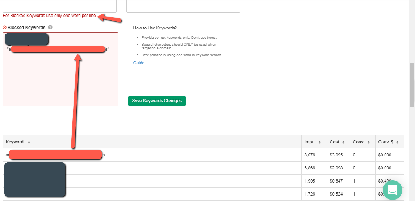The width and height of the screenshot is (415, 201).
Task: Sort table by Conv. $ column arrows
Action: (397, 142)
